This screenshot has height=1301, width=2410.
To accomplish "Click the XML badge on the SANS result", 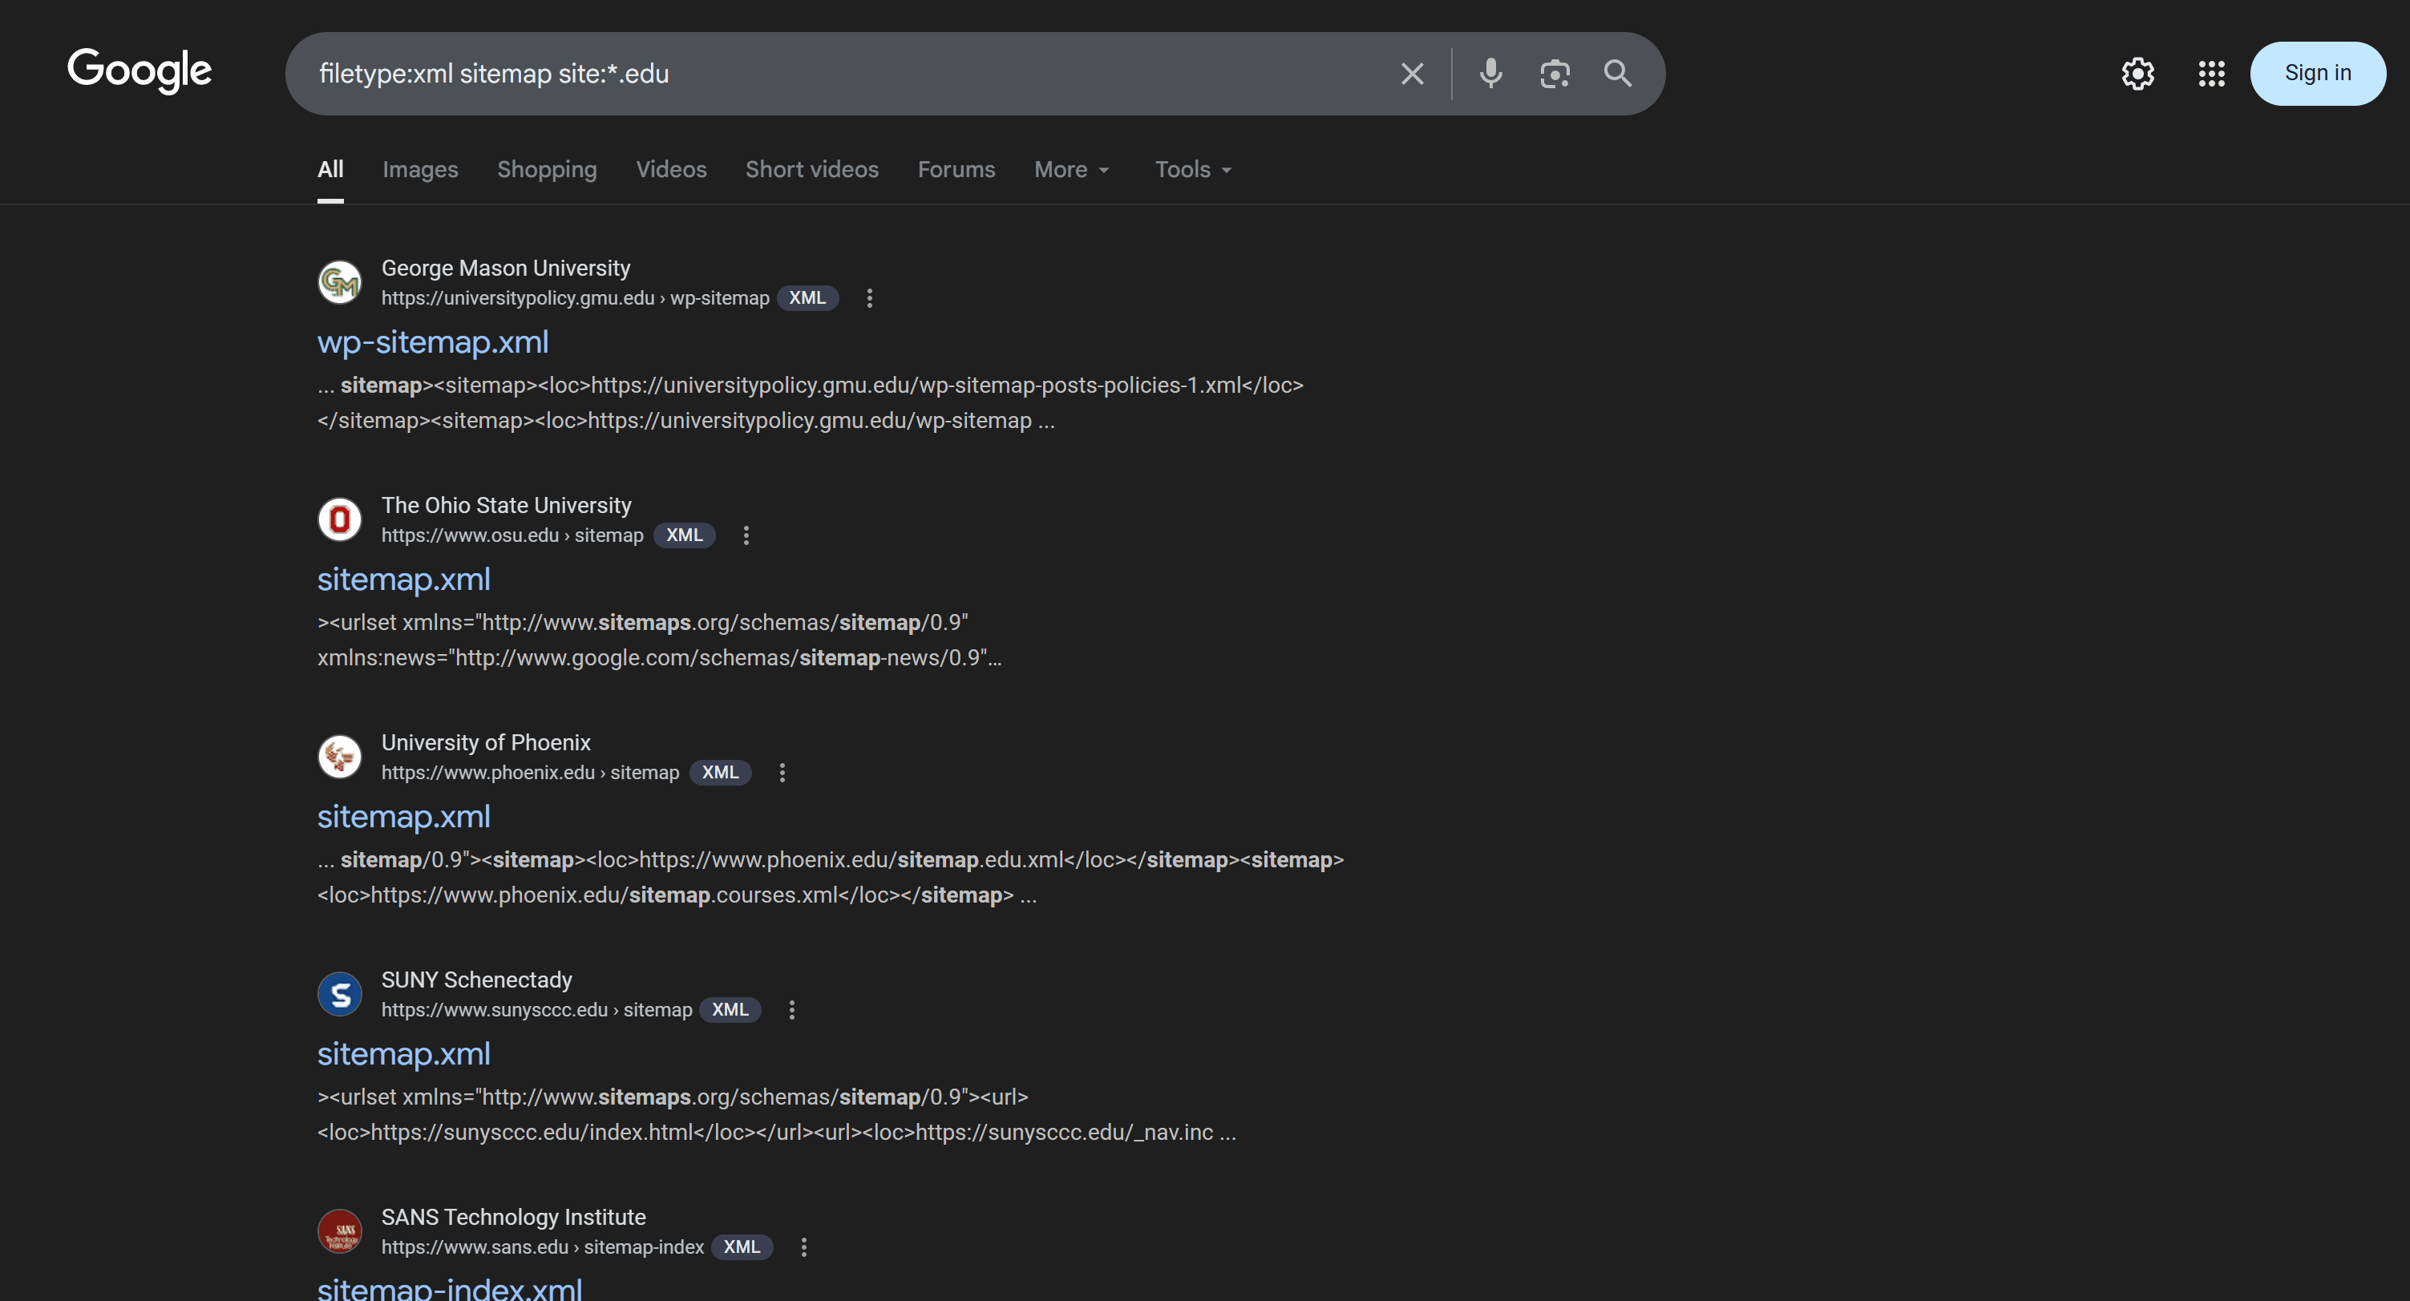I will click(742, 1246).
